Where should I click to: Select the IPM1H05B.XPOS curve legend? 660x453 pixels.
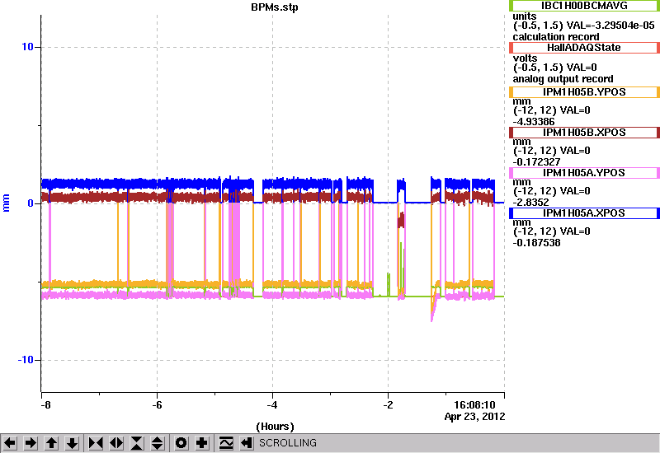point(584,133)
